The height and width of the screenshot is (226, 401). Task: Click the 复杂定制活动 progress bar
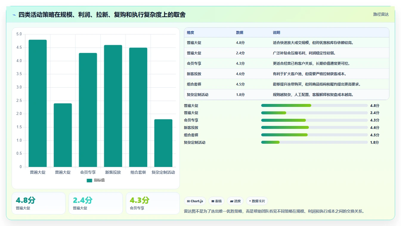[315, 142]
